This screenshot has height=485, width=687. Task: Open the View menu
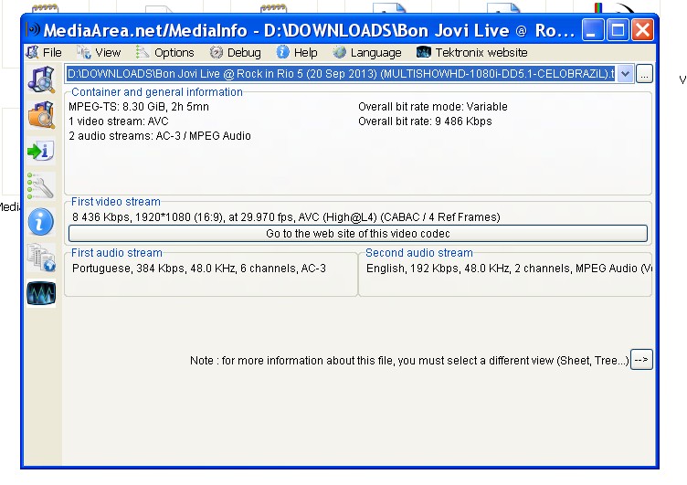pos(99,53)
